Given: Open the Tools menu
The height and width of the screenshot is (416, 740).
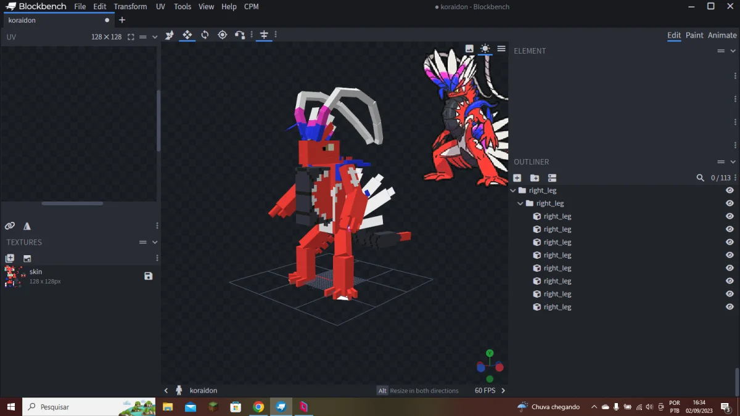Looking at the screenshot, I should [x=183, y=7].
